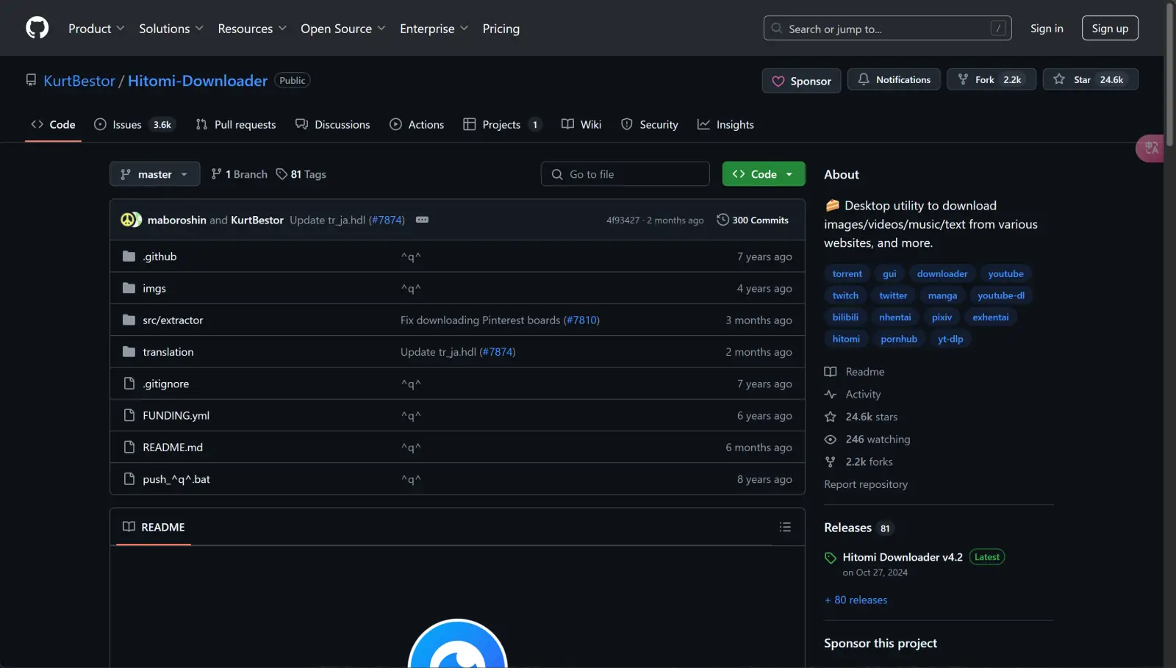Open the Activity link
The image size is (1176, 668).
pyautogui.click(x=853, y=395)
